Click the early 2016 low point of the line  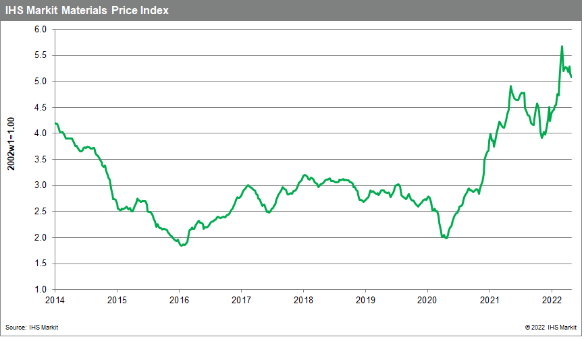pos(181,245)
